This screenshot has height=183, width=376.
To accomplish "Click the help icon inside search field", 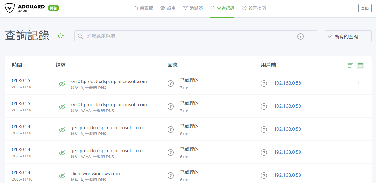I will tap(300, 36).
